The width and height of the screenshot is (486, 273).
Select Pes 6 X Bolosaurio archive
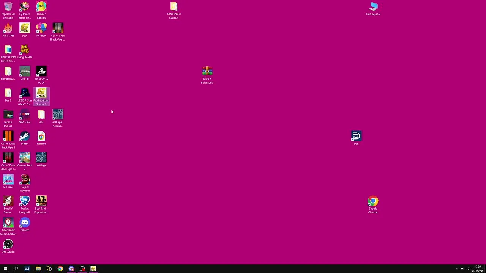coord(207,75)
